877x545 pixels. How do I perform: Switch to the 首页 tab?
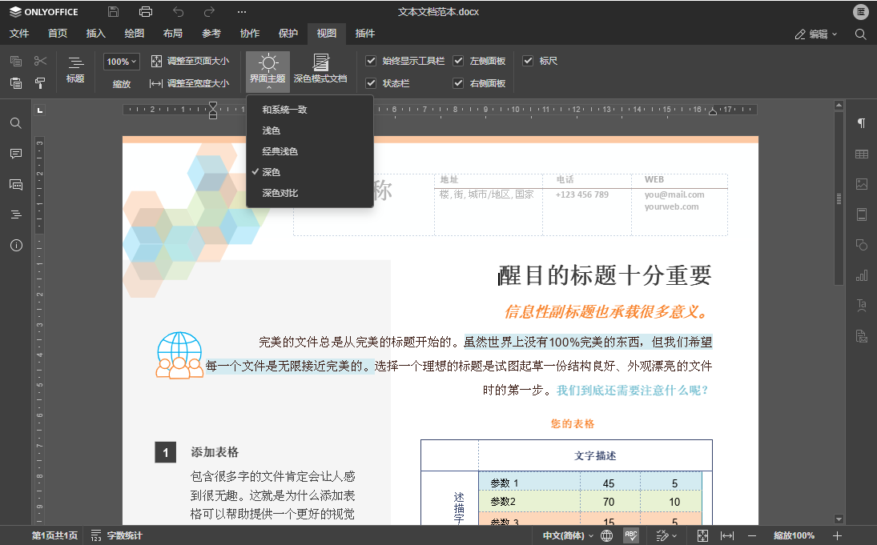pos(58,34)
